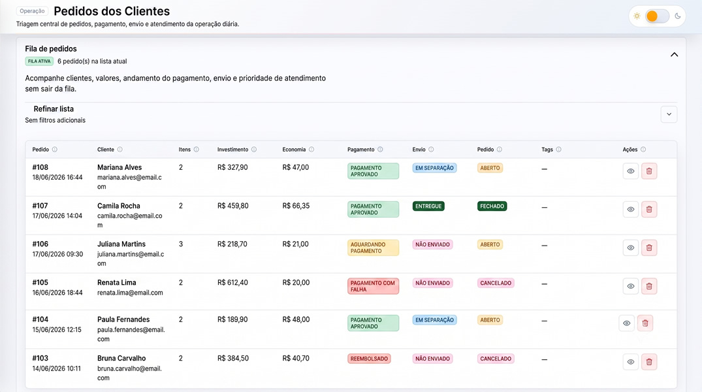Remove order #105 using trash icon
This screenshot has width=702, height=392.
(648, 286)
